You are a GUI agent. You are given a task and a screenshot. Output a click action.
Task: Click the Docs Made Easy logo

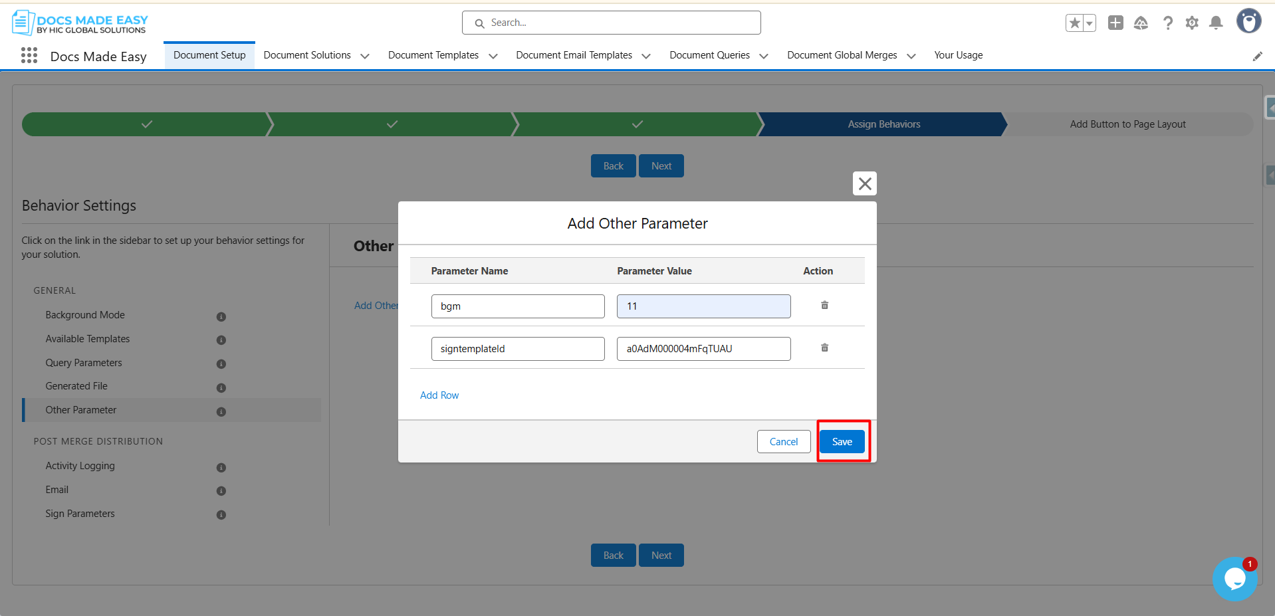(80, 23)
